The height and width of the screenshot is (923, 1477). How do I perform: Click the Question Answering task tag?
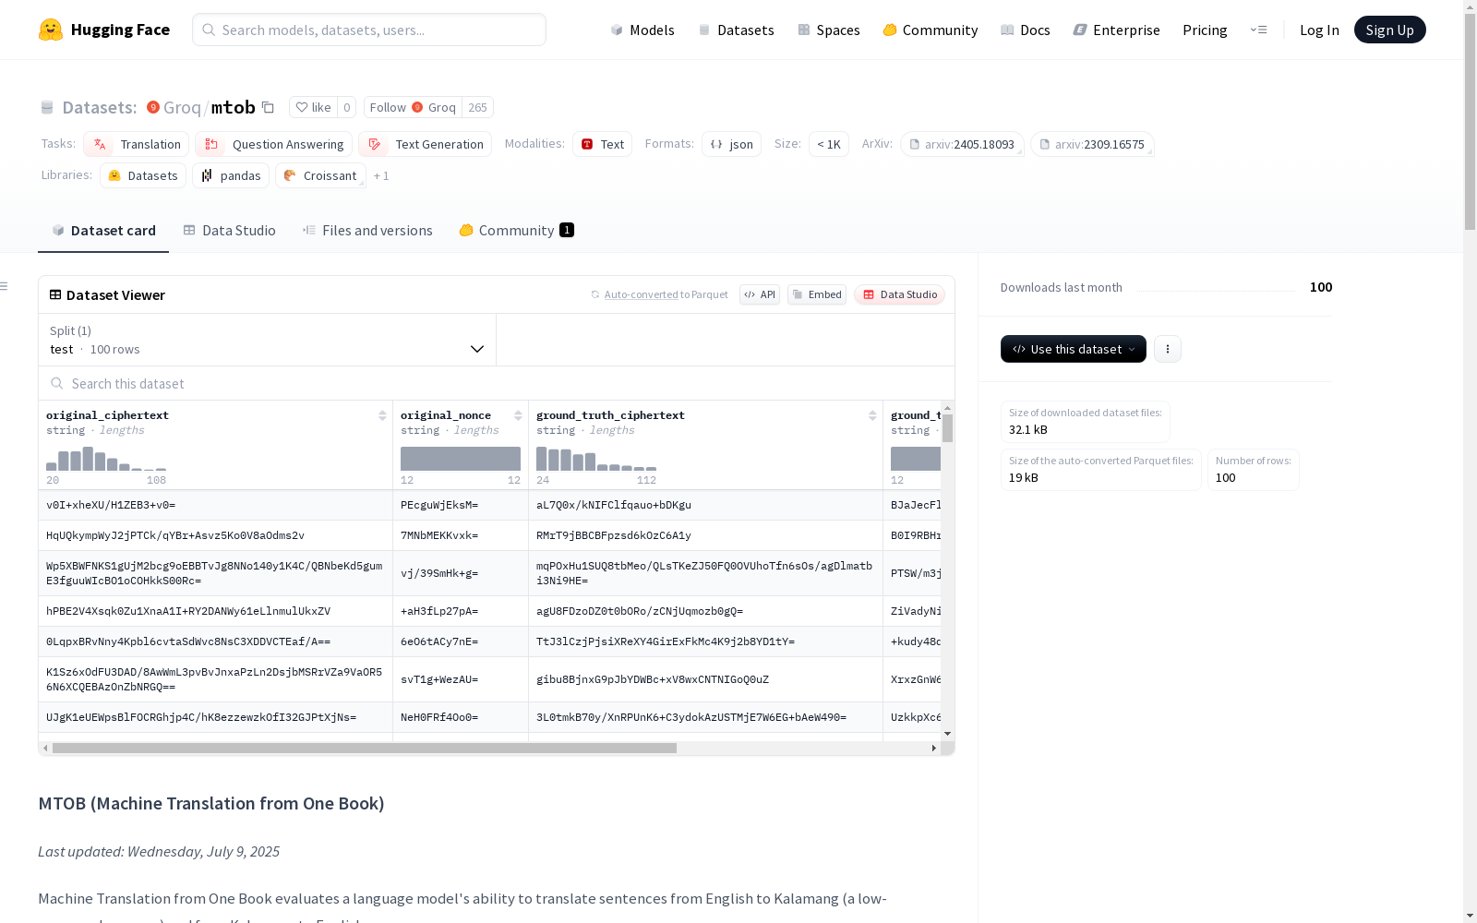(x=274, y=144)
